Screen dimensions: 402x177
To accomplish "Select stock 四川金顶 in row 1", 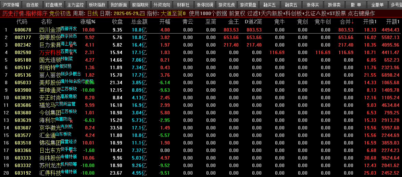I will click(50, 30).
